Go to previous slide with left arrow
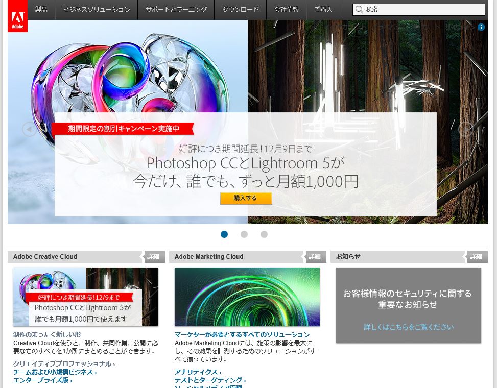 pos(29,129)
